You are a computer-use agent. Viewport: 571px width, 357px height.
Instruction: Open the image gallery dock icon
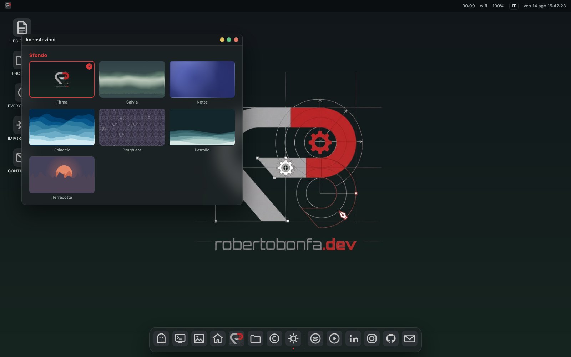[x=199, y=338]
